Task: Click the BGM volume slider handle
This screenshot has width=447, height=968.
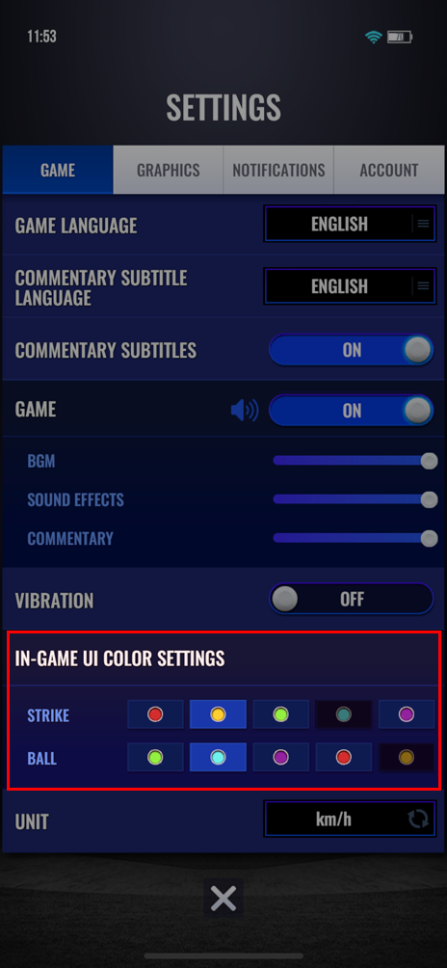Action: point(429,461)
